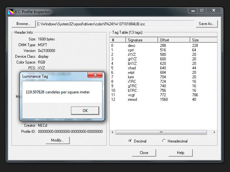The width and height of the screenshot is (230, 172).
Task: Select the chad tag row
Action: 164,68
